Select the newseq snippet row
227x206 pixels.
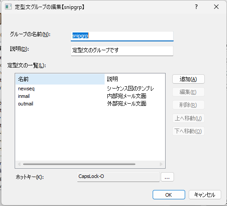pos(90,89)
